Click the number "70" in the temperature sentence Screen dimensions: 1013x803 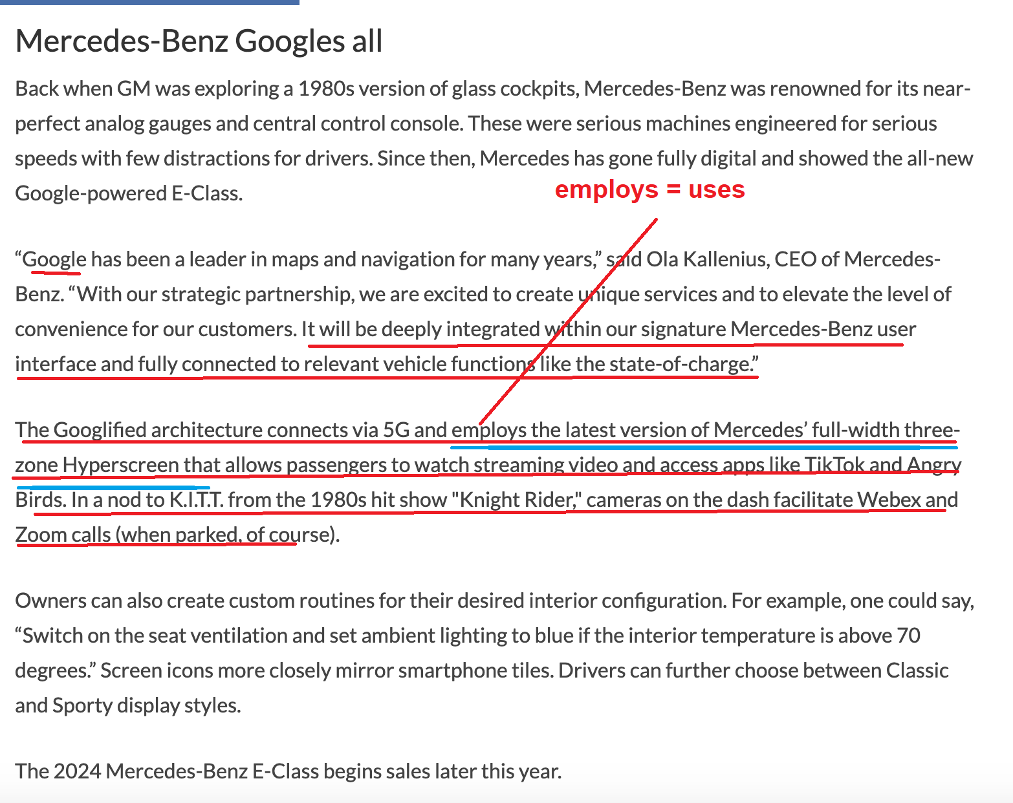point(909,636)
